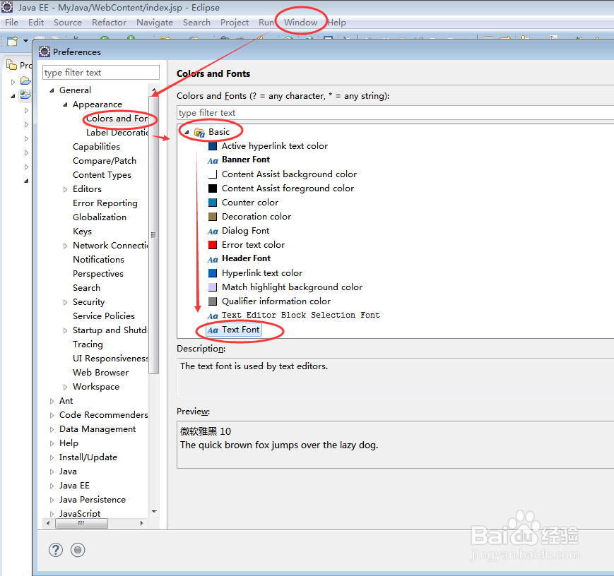Collapse the Appearance tree node
Screen dimensions: 614x576
(x=66, y=104)
